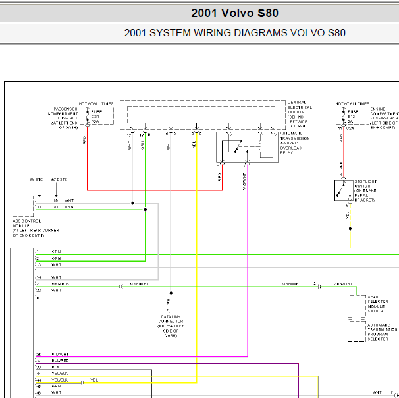The width and height of the screenshot is (399, 398).
Task: Select the "GRN" label at pin 2
Action: click(x=56, y=258)
